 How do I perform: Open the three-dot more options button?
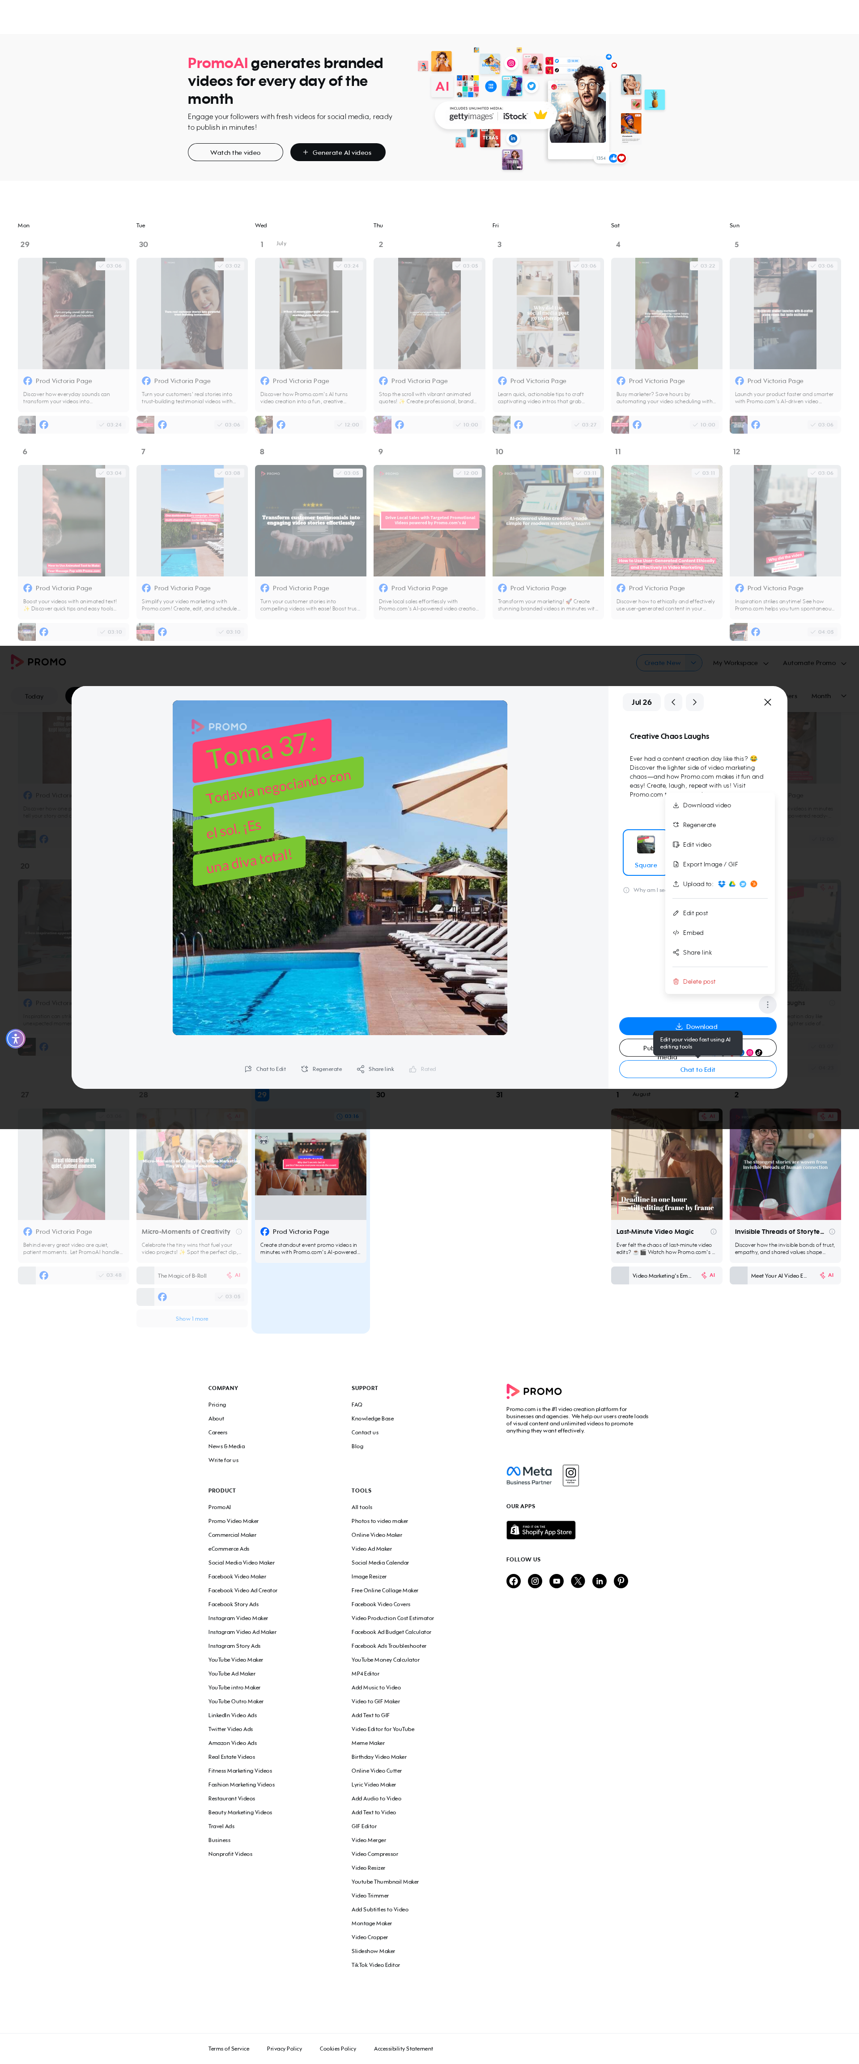(767, 1004)
